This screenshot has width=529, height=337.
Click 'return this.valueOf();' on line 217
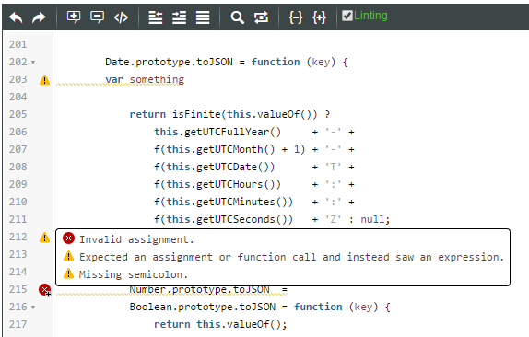pos(220,324)
